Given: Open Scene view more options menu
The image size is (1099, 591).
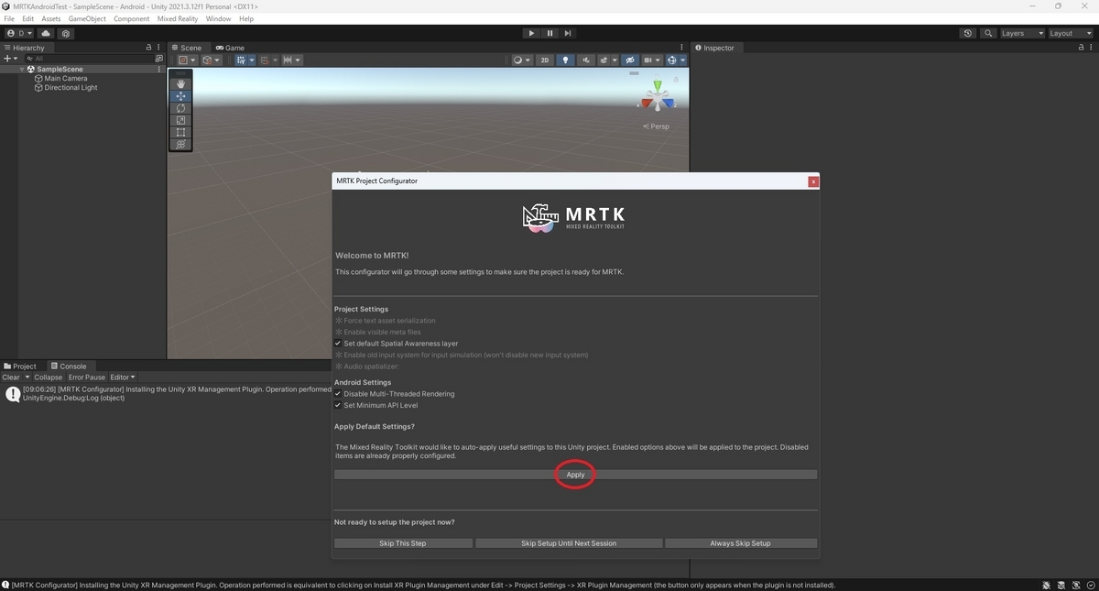Looking at the screenshot, I should click(683, 48).
